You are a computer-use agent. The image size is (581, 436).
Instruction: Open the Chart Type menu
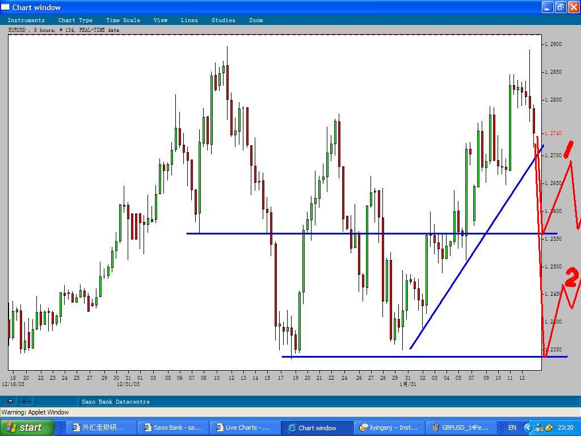click(x=75, y=20)
